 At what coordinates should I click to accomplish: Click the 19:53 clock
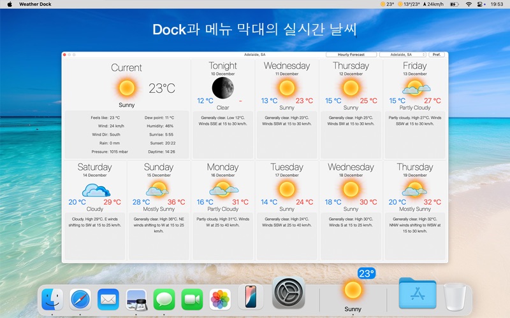(x=497, y=4)
